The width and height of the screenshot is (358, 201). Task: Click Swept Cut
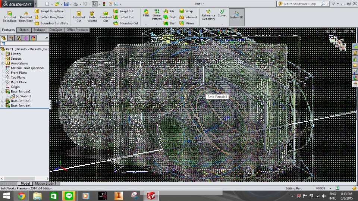pyautogui.click(x=123, y=11)
